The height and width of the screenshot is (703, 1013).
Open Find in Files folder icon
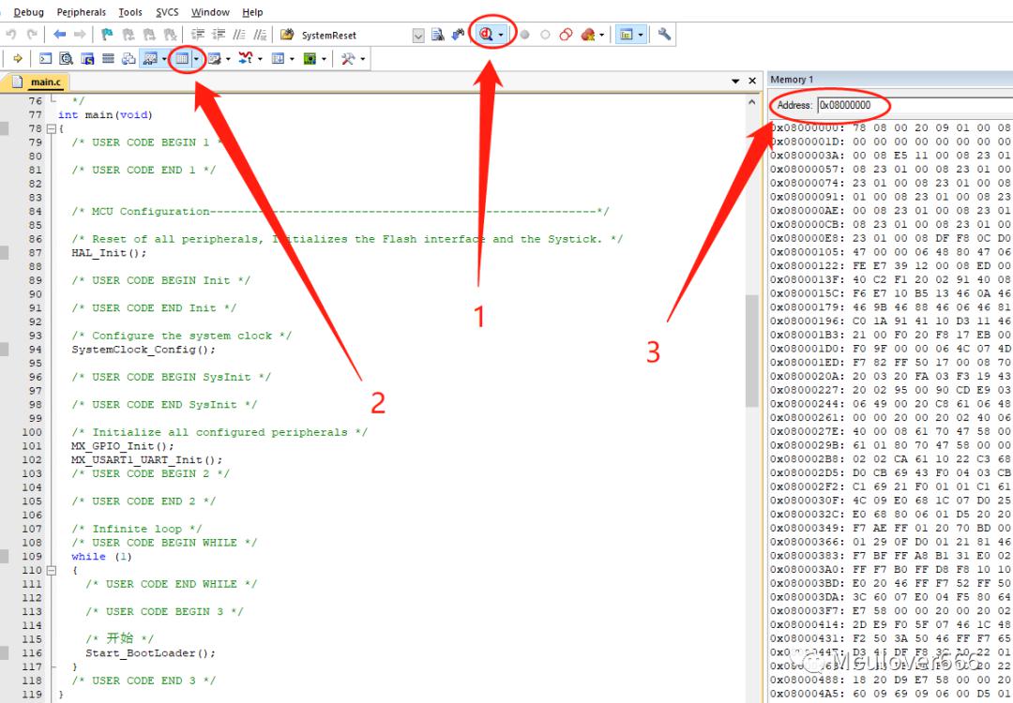pyautogui.click(x=287, y=35)
